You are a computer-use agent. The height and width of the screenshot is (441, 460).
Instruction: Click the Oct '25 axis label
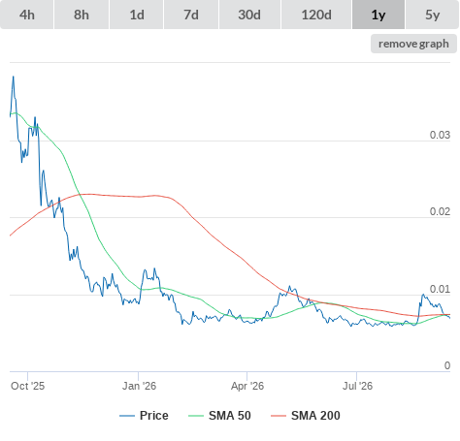coord(27,386)
